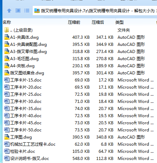The image size is (157, 163).
Task: Click the icon of A3-拨叉零件图.dwg
Action: (7, 51)
